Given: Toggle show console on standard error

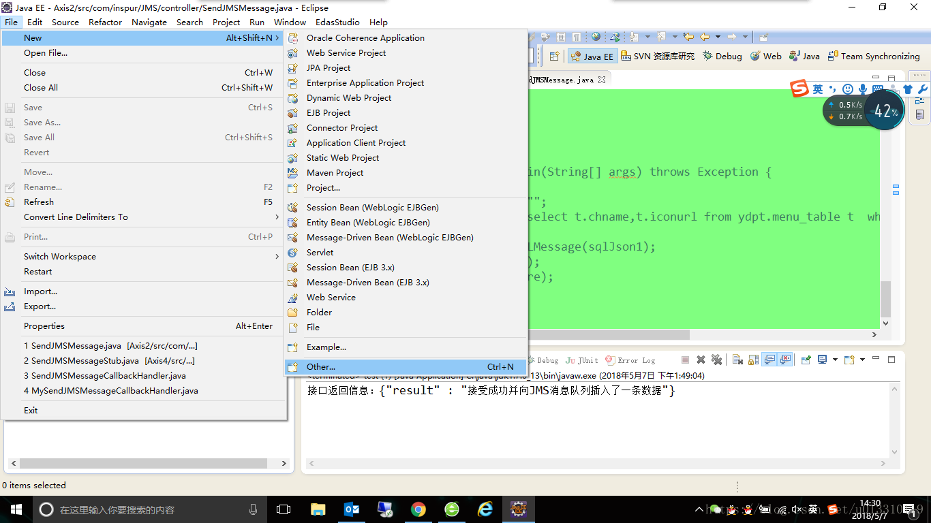Looking at the screenshot, I should (786, 360).
